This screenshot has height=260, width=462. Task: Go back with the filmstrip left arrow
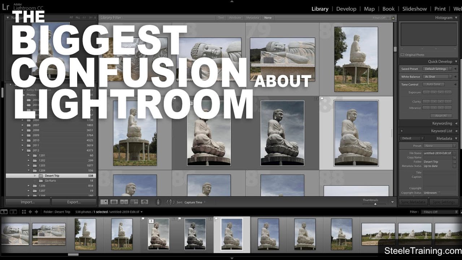pos(30,212)
